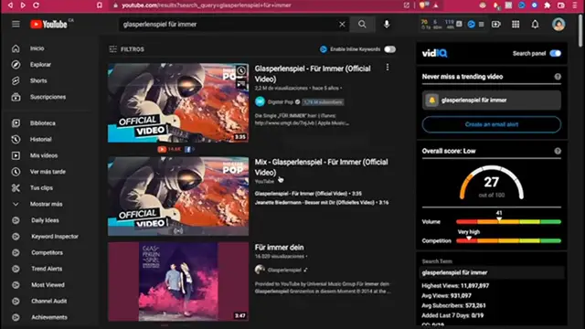585x329 pixels.
Task: Click the Achievements vidIQ icon
Action: [16, 317]
